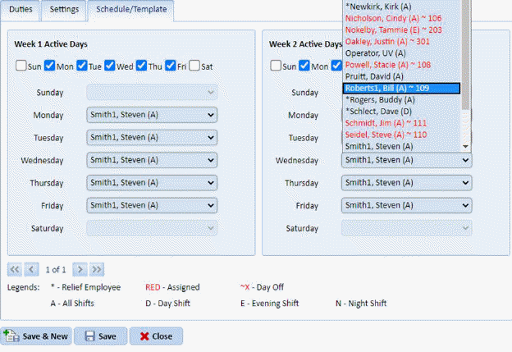Uncheck Week 1 Mon checkbox
This screenshot has height=352, width=512.
coord(50,66)
